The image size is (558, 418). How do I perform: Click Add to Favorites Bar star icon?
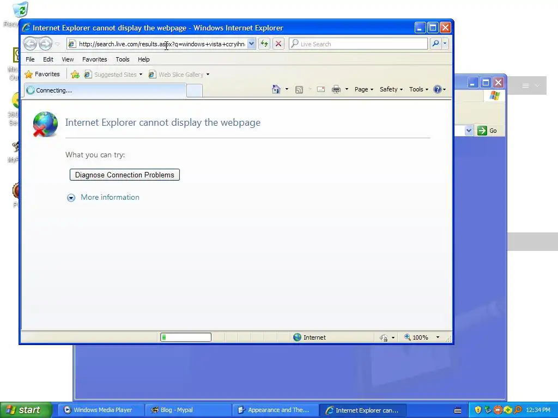click(x=75, y=74)
